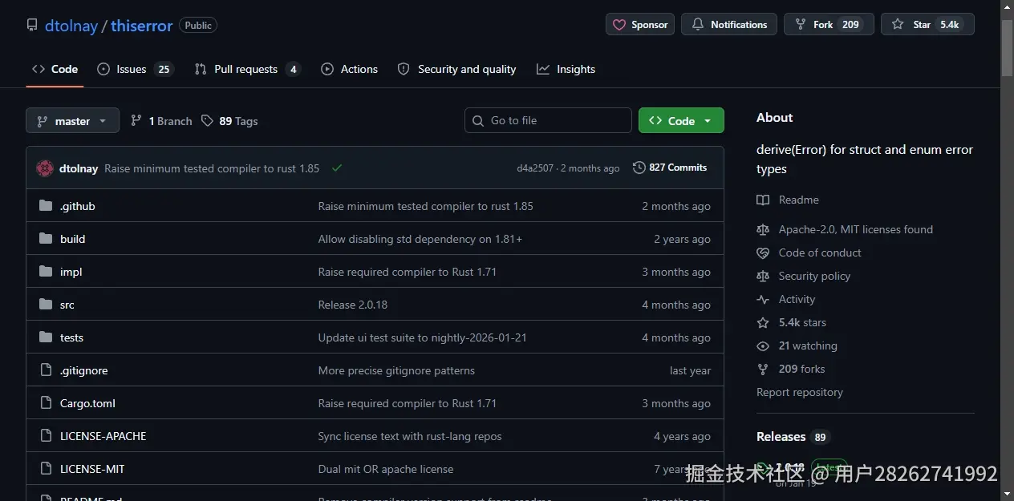The width and height of the screenshot is (1014, 501).
Task: Click the page vertical scrollbar thumb
Action: (1007, 48)
